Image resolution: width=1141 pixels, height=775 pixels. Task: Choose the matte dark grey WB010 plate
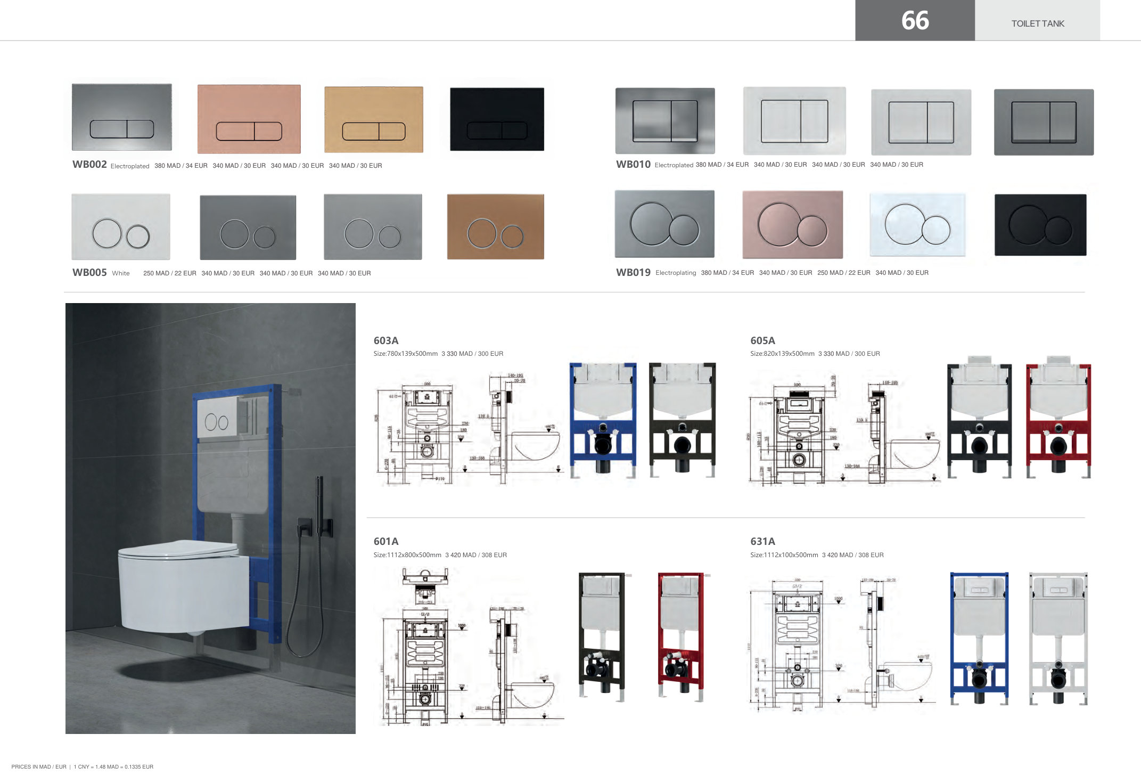1044,122
